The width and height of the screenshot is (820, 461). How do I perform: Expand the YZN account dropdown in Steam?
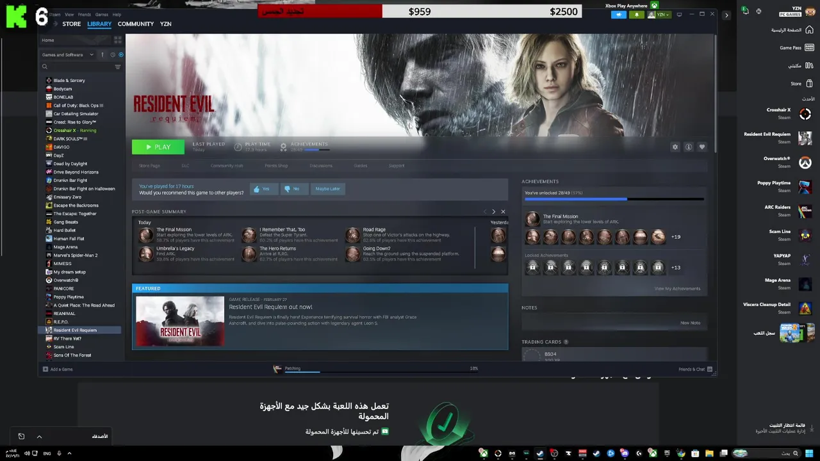point(659,15)
